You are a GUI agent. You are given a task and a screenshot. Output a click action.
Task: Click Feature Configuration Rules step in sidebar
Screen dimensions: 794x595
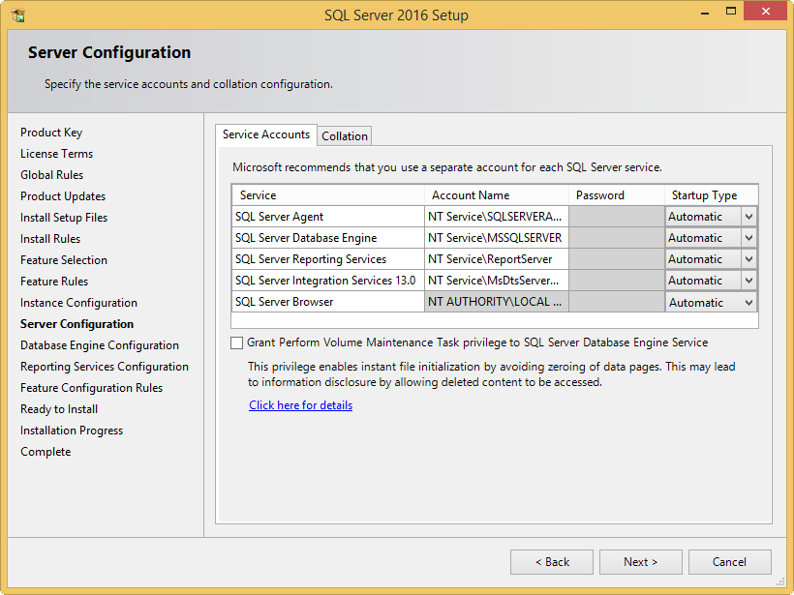point(91,388)
